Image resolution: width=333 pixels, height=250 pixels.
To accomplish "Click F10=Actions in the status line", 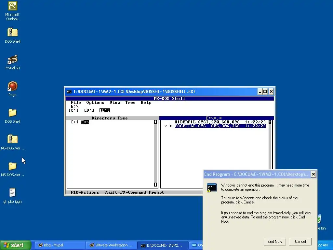I will point(85,192).
